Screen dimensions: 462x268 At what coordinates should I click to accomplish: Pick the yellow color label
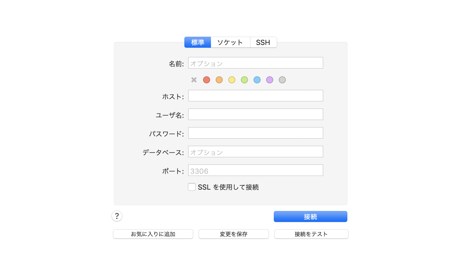232,80
